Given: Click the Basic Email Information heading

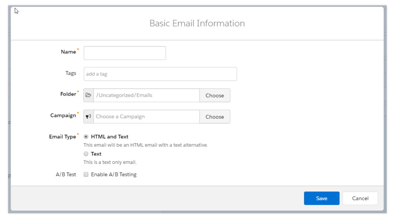Looking at the screenshot, I should [x=197, y=23].
